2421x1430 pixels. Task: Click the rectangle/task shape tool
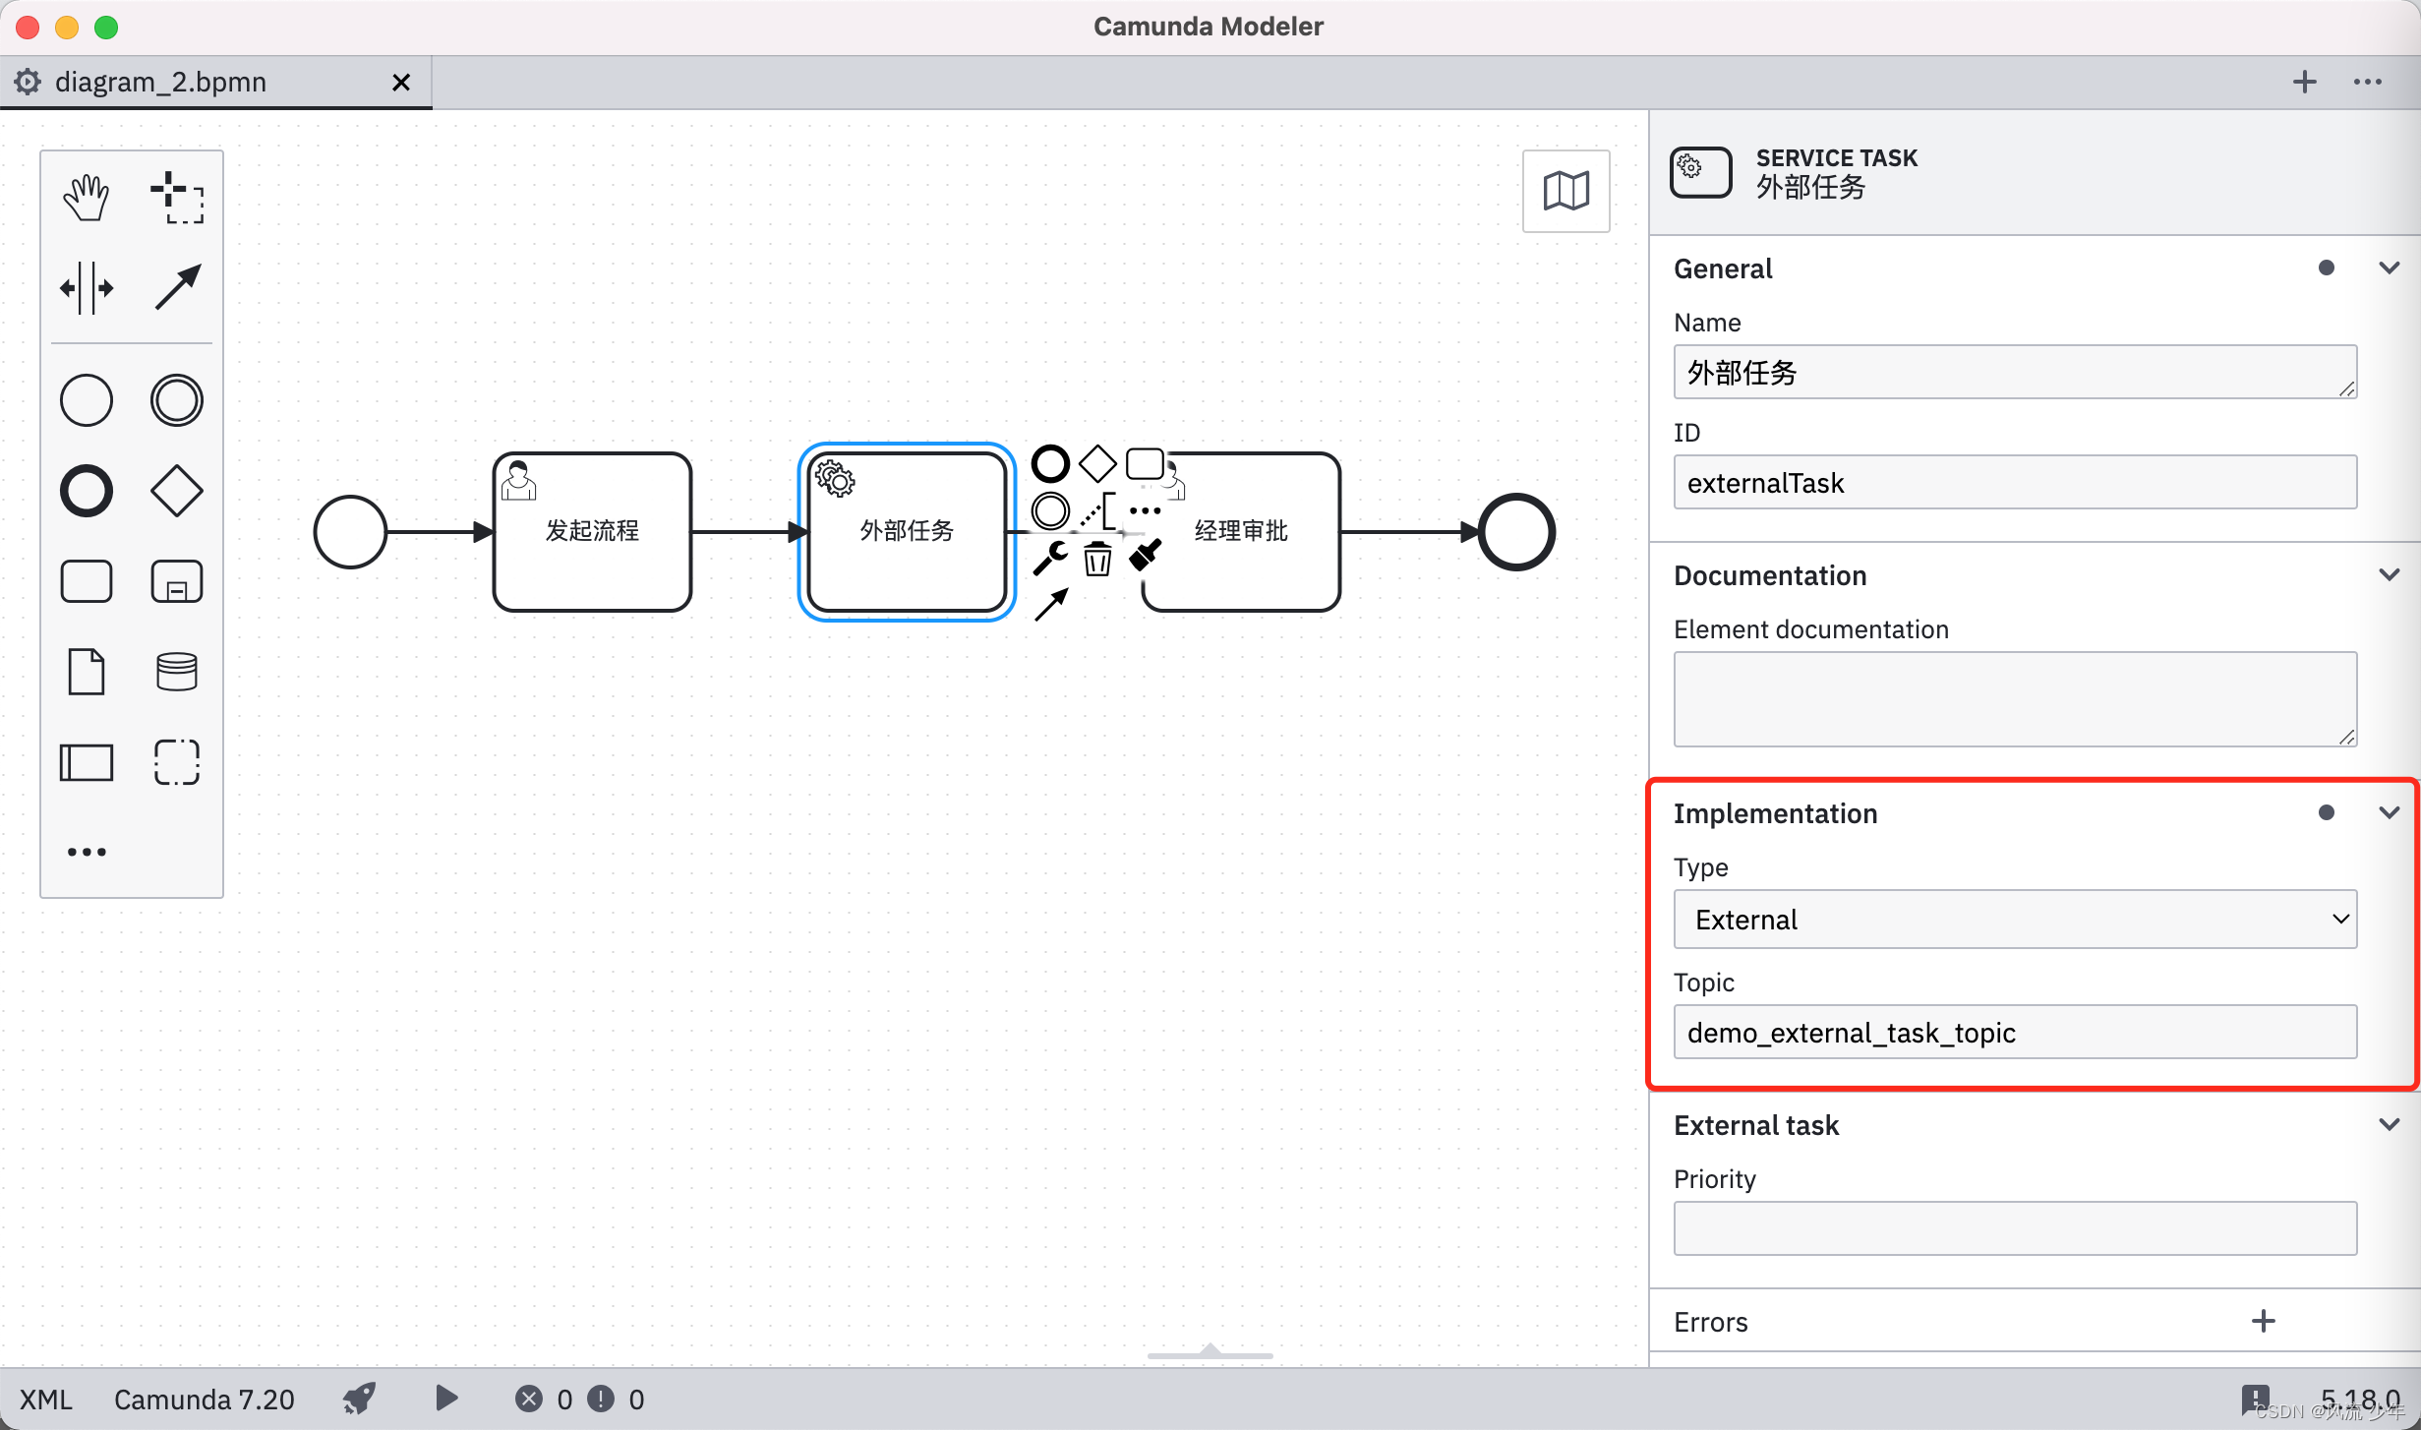point(89,579)
